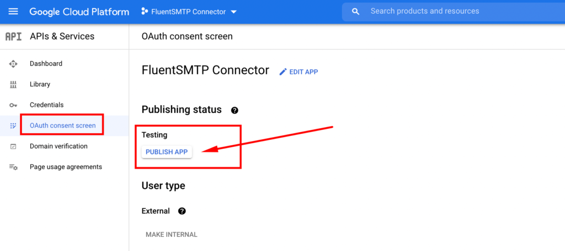Screen dimensions: 565x251
Task: Click the PUBLISH APP button
Action: [x=167, y=152]
